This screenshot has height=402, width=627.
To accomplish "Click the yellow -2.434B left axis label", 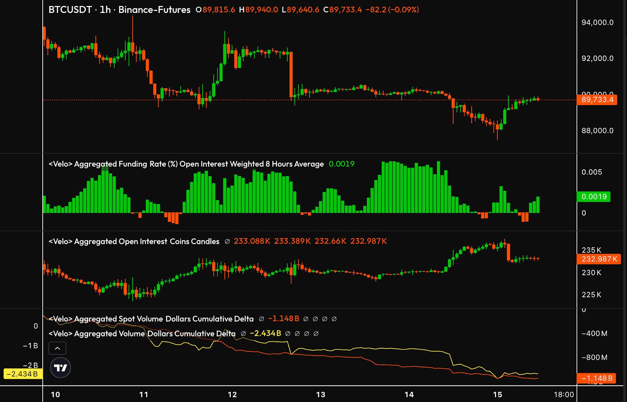I will 22,374.
